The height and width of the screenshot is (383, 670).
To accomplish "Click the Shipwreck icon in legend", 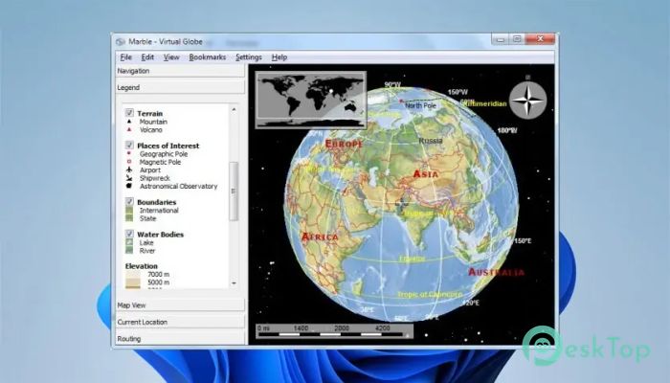I will pyautogui.click(x=129, y=178).
